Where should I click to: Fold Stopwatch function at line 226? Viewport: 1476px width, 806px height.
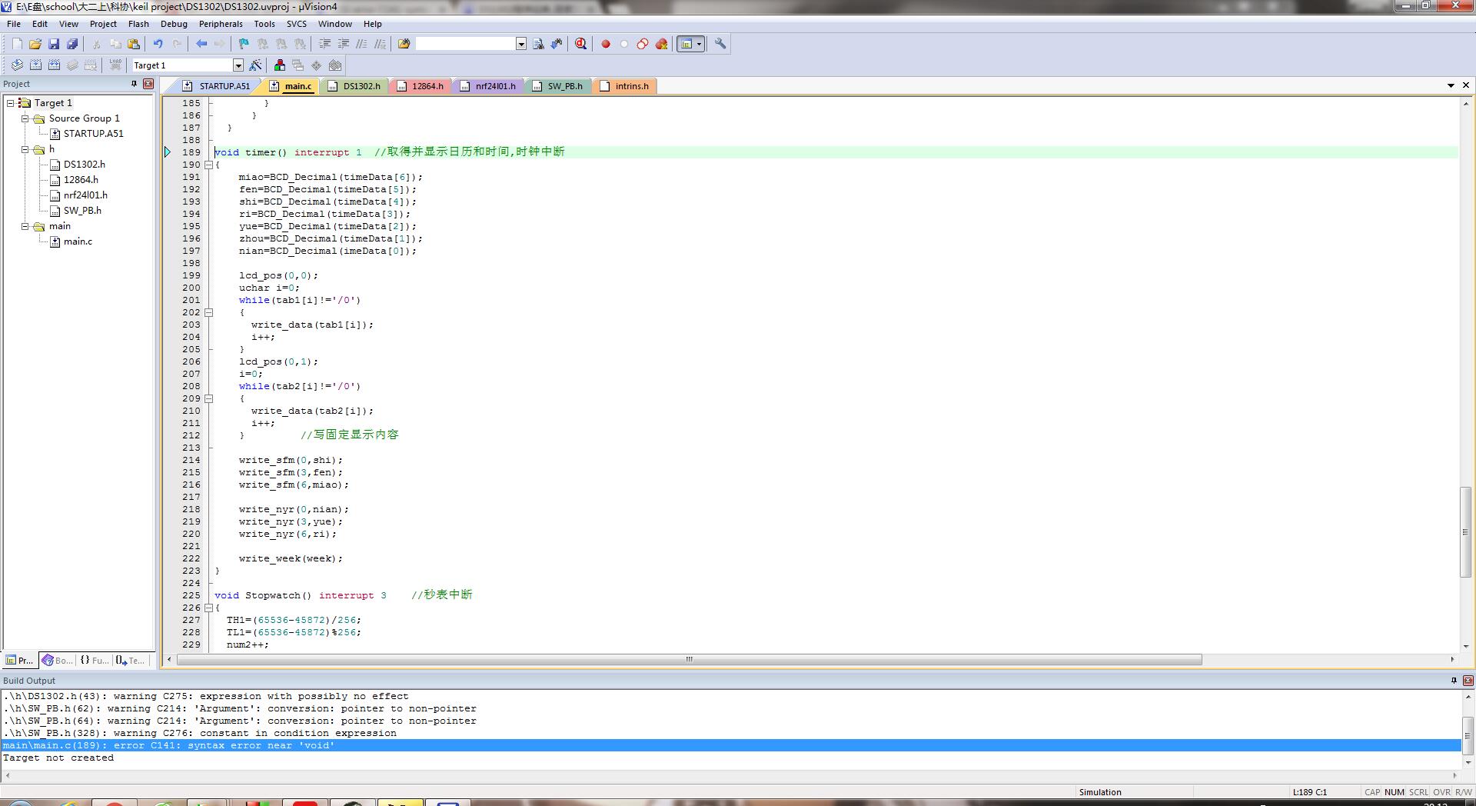[208, 608]
